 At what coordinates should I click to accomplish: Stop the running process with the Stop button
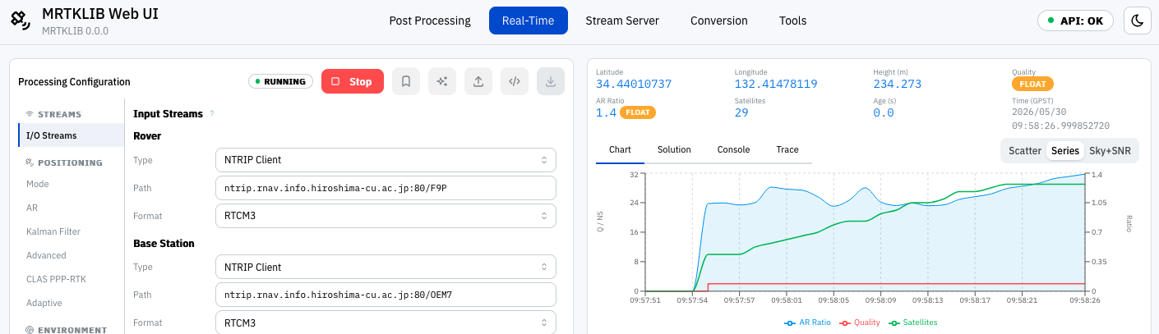pyautogui.click(x=353, y=81)
